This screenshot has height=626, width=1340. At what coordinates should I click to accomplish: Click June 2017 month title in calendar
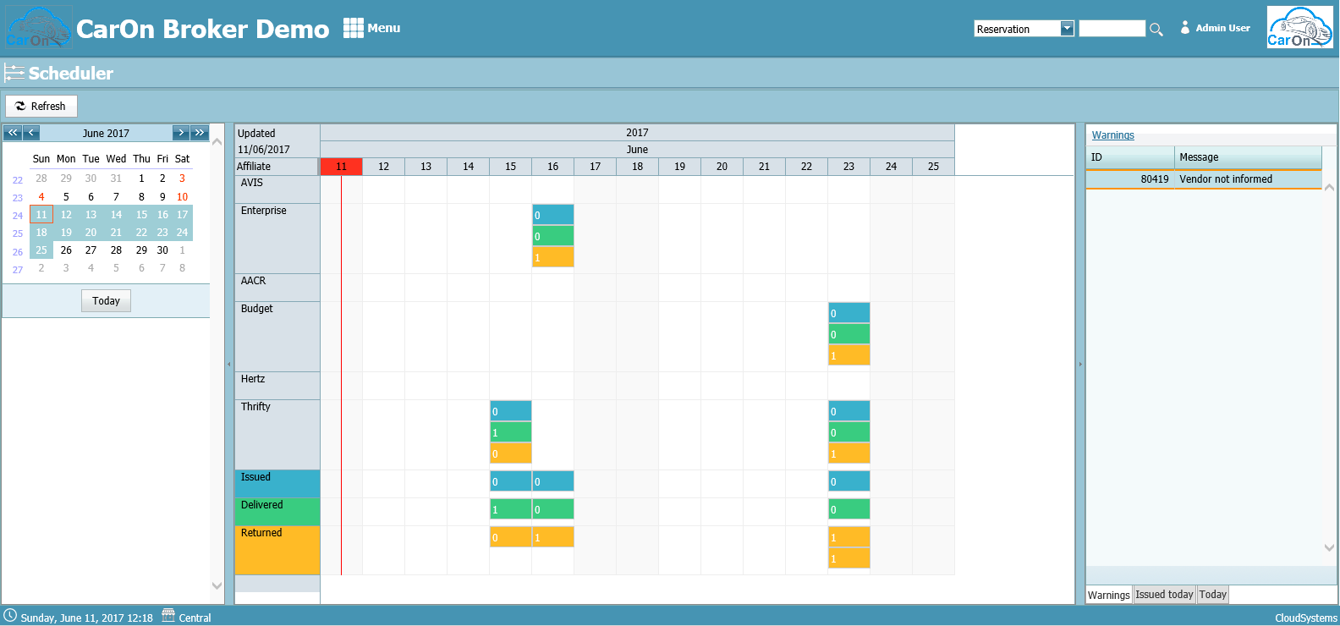pos(106,134)
